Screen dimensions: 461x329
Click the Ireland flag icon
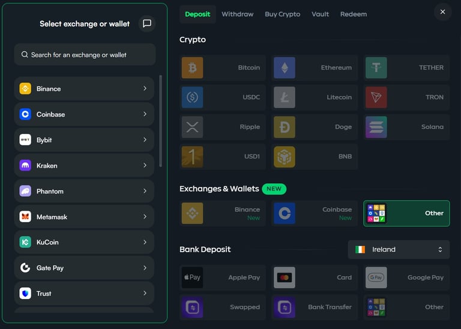pos(360,249)
